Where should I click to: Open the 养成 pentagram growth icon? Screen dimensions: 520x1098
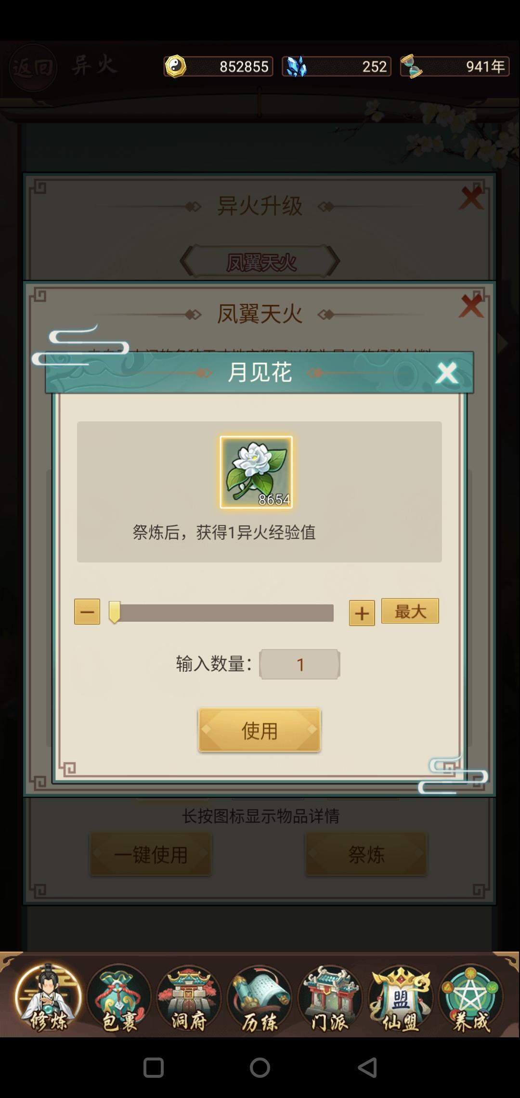[x=470, y=998]
